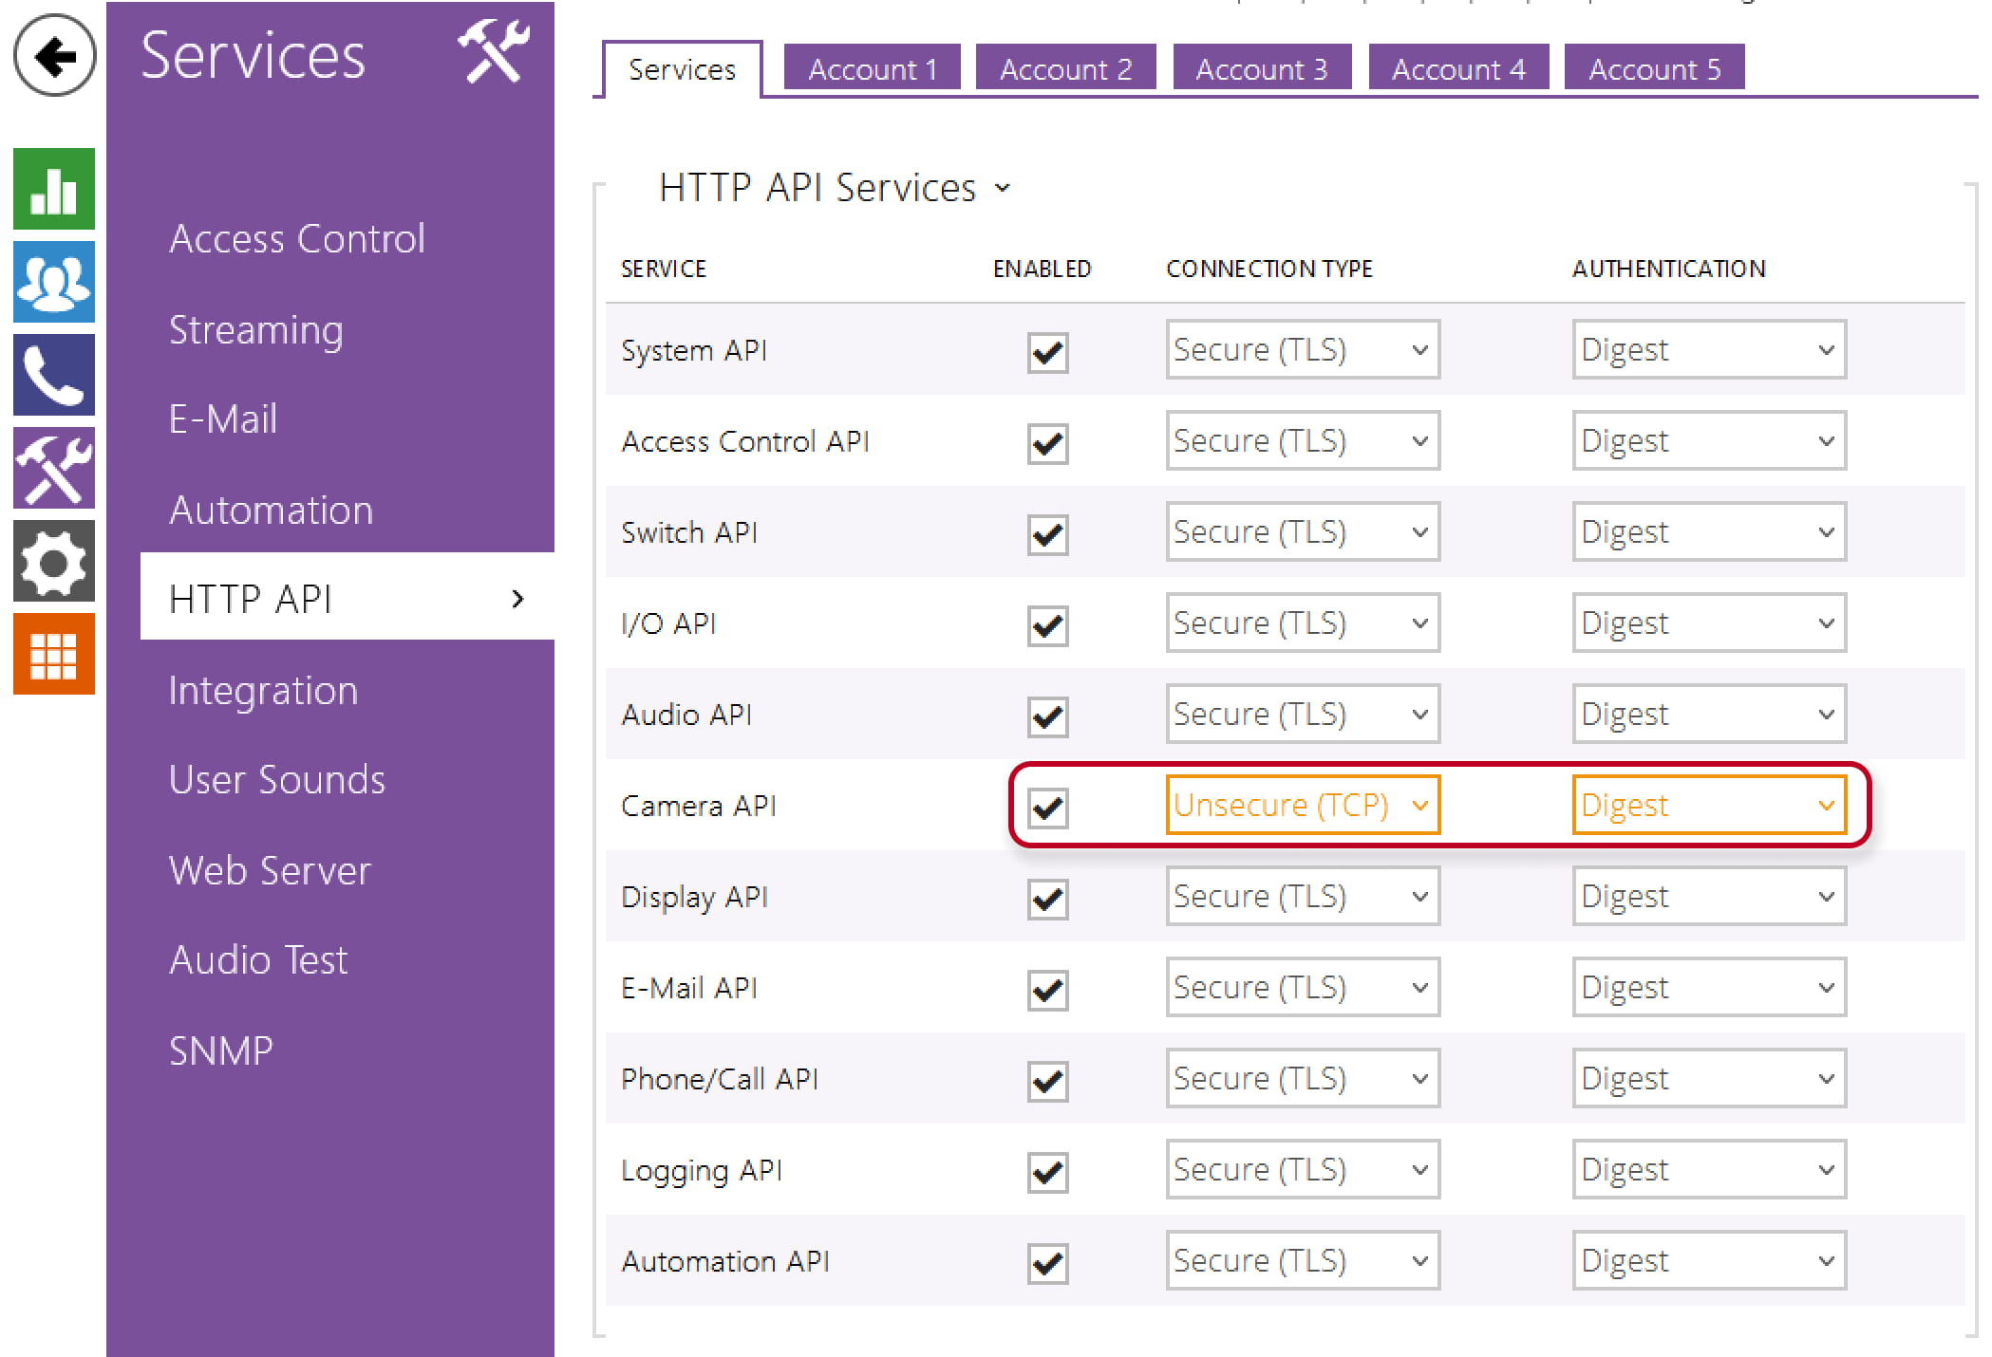Disable the Audio API checkbox

(x=1048, y=716)
